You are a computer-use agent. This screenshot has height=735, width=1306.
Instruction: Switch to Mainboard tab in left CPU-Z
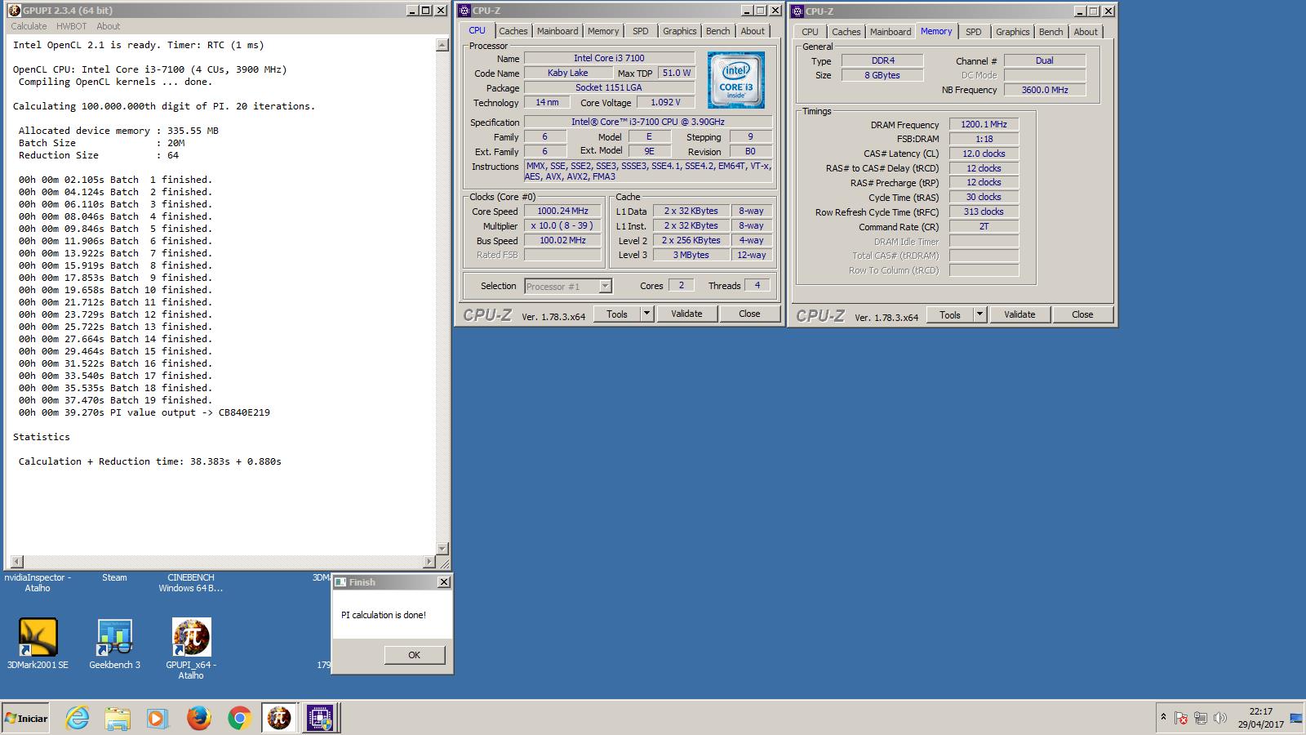point(557,31)
